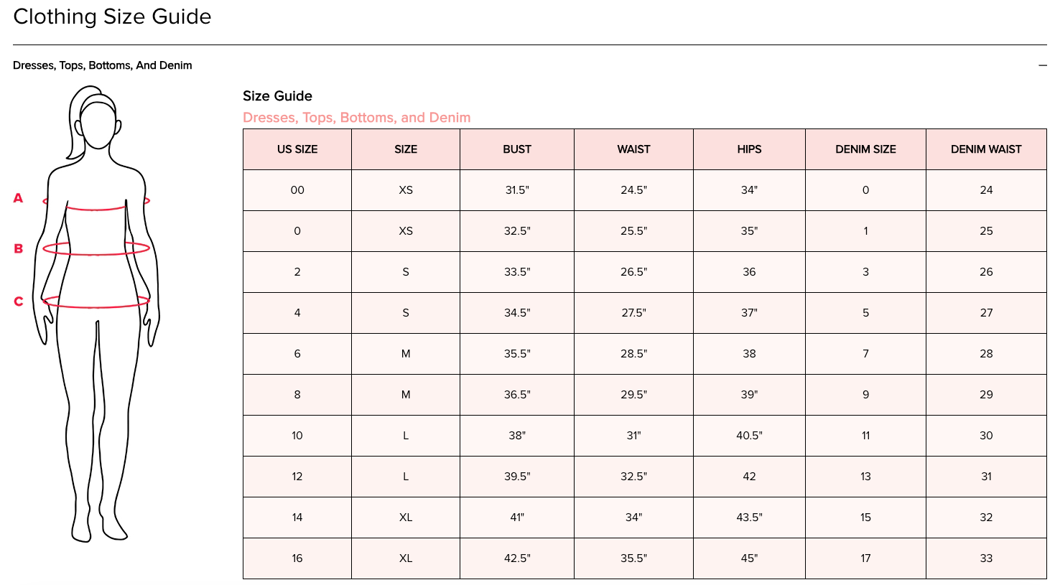The image size is (1055, 585).
Task: Click the Size Guide heading above table
Action: [277, 96]
